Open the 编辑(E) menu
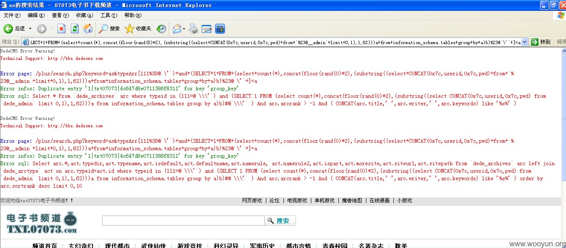Image resolution: width=566 pixels, height=248 pixels. point(36,15)
